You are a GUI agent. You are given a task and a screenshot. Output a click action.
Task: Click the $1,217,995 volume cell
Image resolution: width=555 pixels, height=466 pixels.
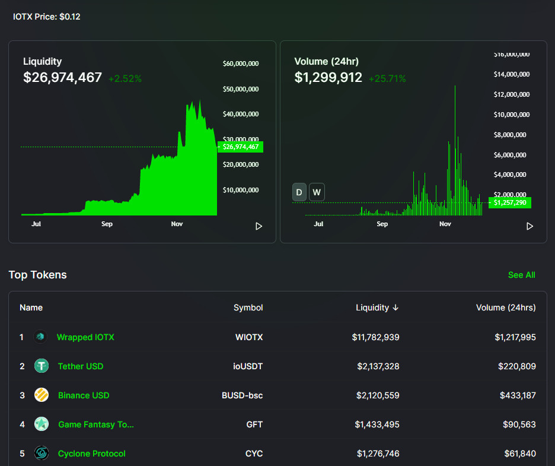pyautogui.click(x=515, y=337)
